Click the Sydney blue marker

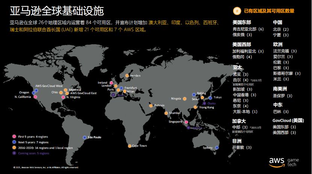(x=217, y=147)
